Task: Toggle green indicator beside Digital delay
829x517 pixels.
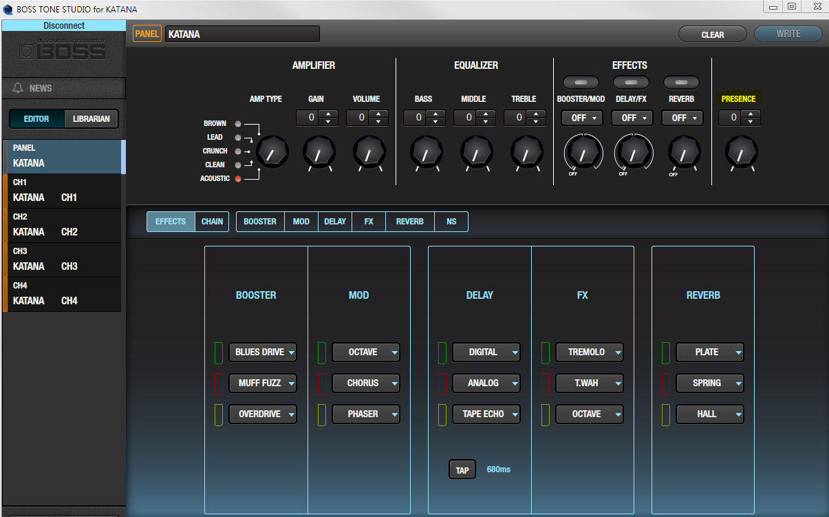Action: [x=442, y=352]
